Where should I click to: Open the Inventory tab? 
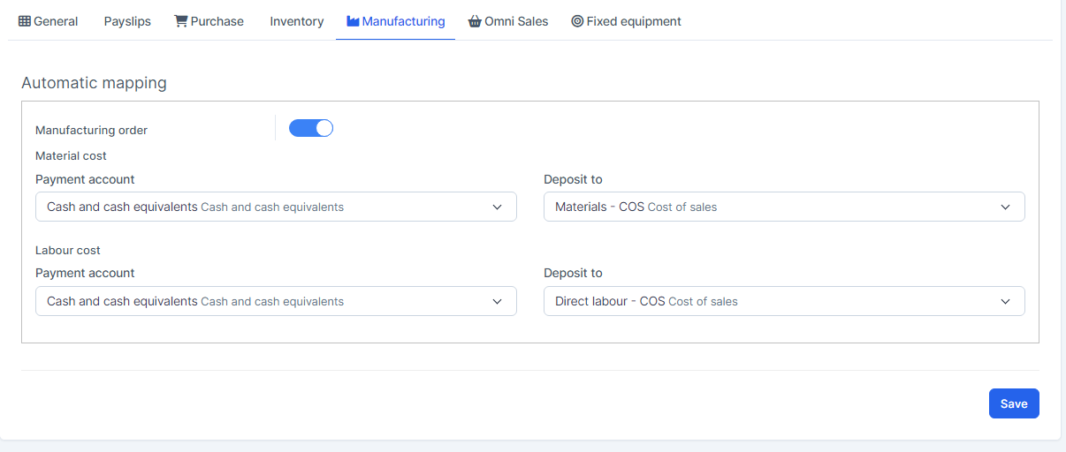296,21
